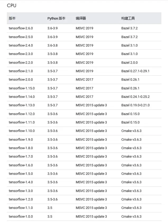Select the tensorflow-1.15.0 version cell
The height and width of the screenshot is (224, 168).
tap(21, 88)
